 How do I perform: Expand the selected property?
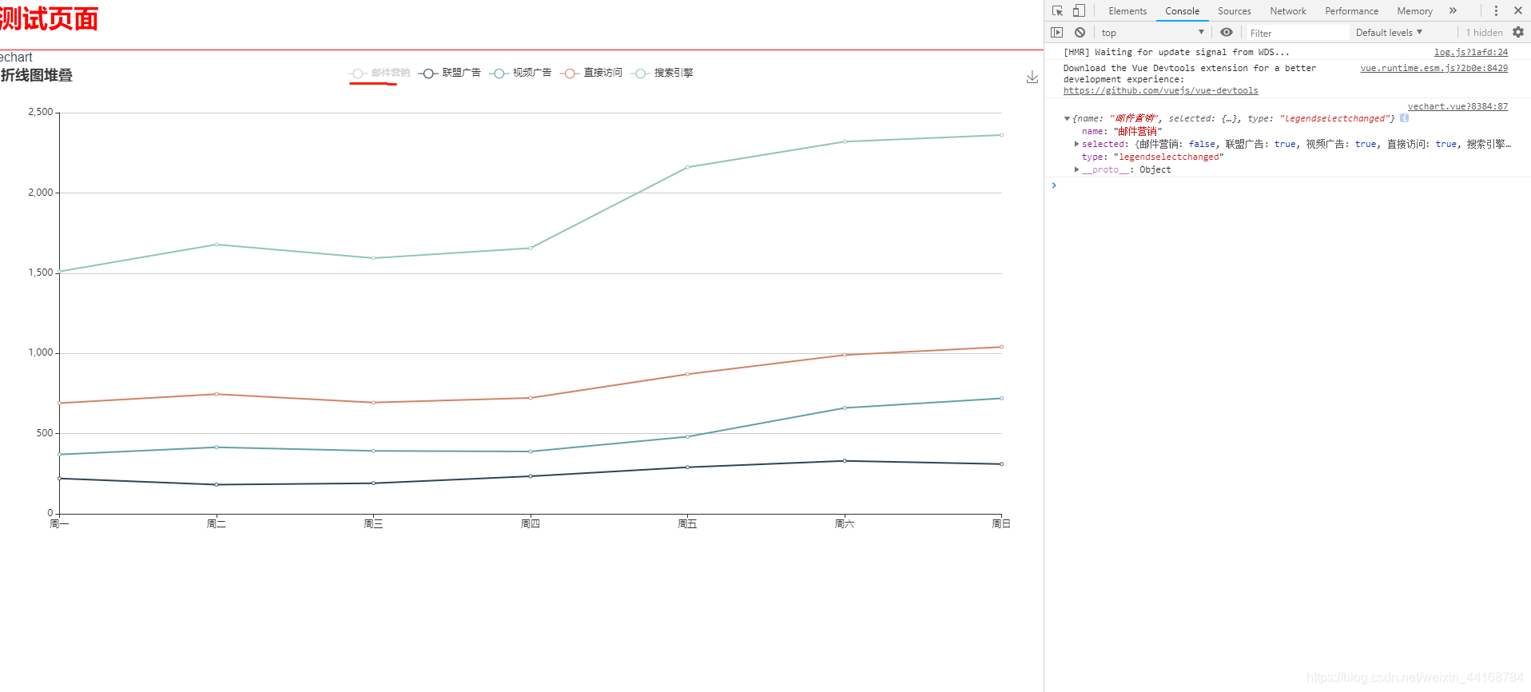point(1076,144)
